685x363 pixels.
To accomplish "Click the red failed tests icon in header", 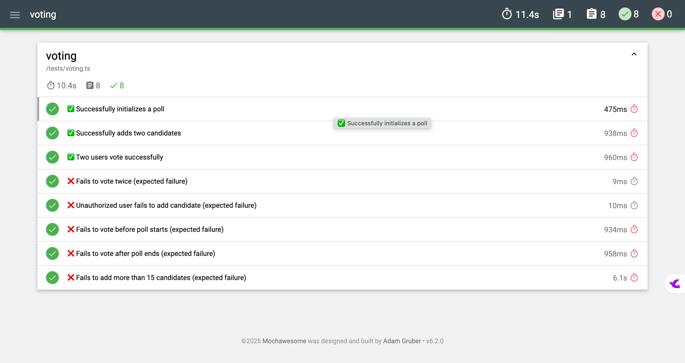I will [x=658, y=14].
